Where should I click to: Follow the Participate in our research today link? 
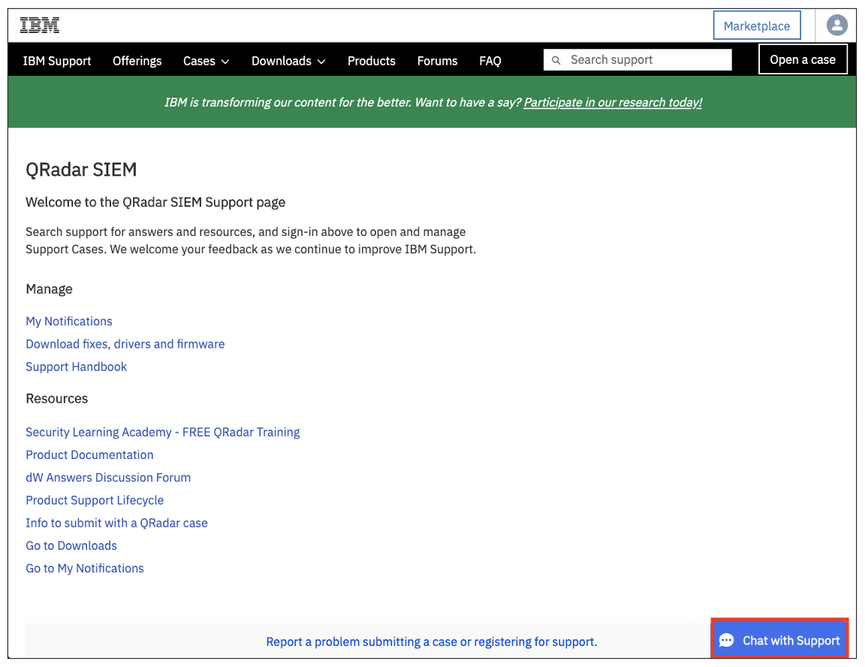click(613, 103)
